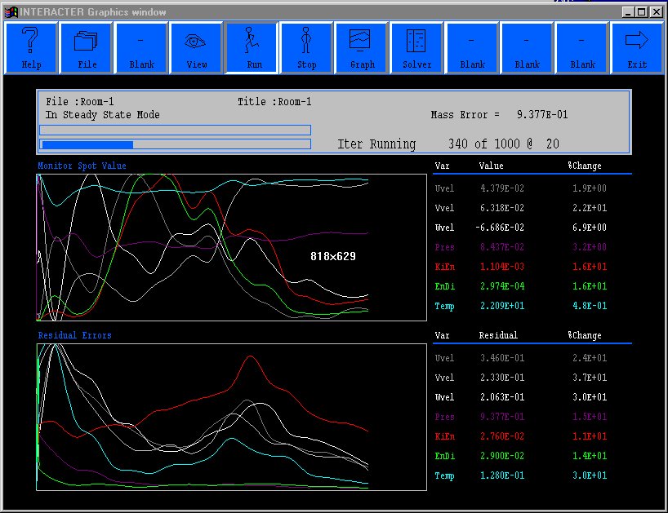668x513 pixels.
Task: Click the Vvel monitor %Change 2.2E+01
Action: coord(590,208)
